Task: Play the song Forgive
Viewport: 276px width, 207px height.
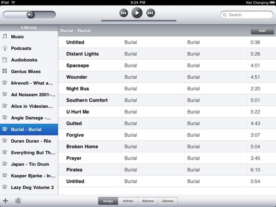Action: [167, 135]
